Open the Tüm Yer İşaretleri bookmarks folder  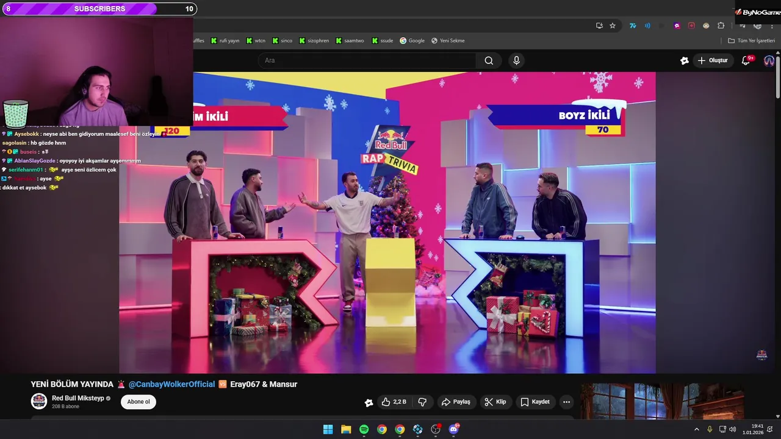pos(751,41)
